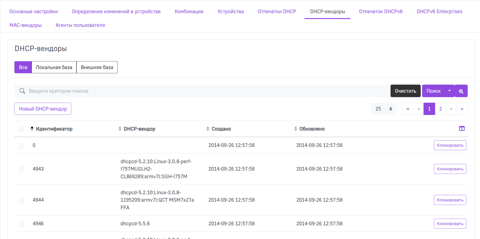Switch to the Отпечатки DHCP tab
The height and width of the screenshot is (239, 480).
(x=277, y=12)
